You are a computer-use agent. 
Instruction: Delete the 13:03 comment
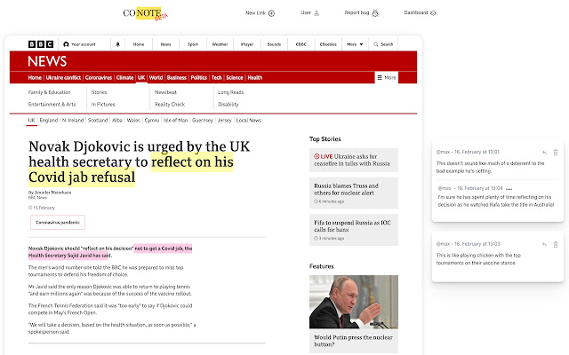(556, 245)
